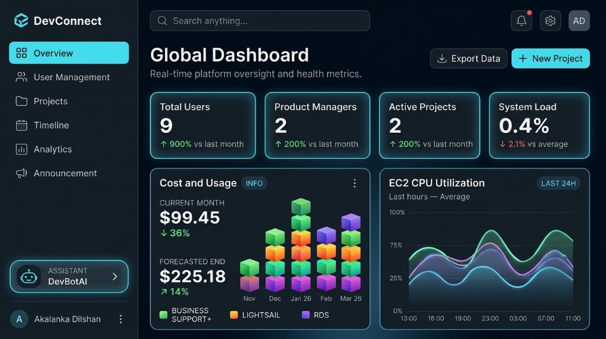The image size is (606, 339).
Task: Click the INFO badge beside Cost and Usage
Action: tap(254, 183)
